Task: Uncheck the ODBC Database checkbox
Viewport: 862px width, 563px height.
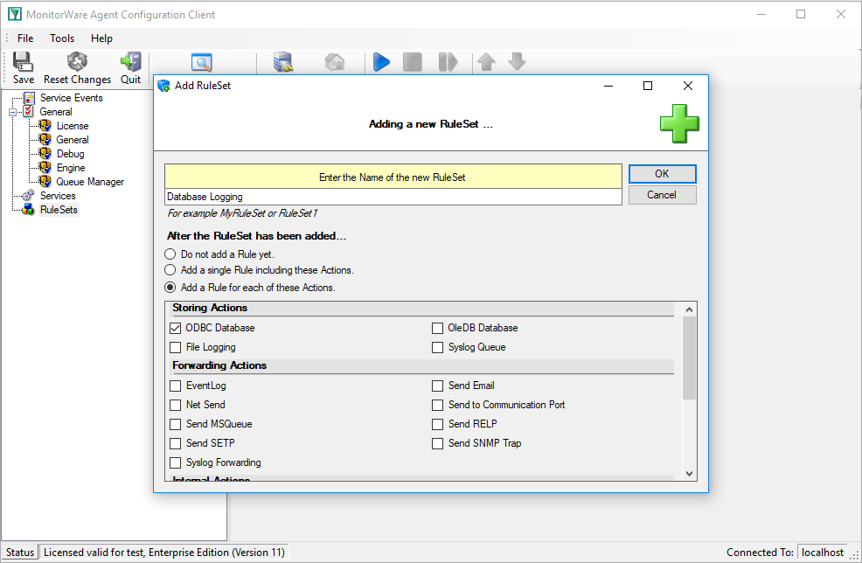Action: pos(176,328)
